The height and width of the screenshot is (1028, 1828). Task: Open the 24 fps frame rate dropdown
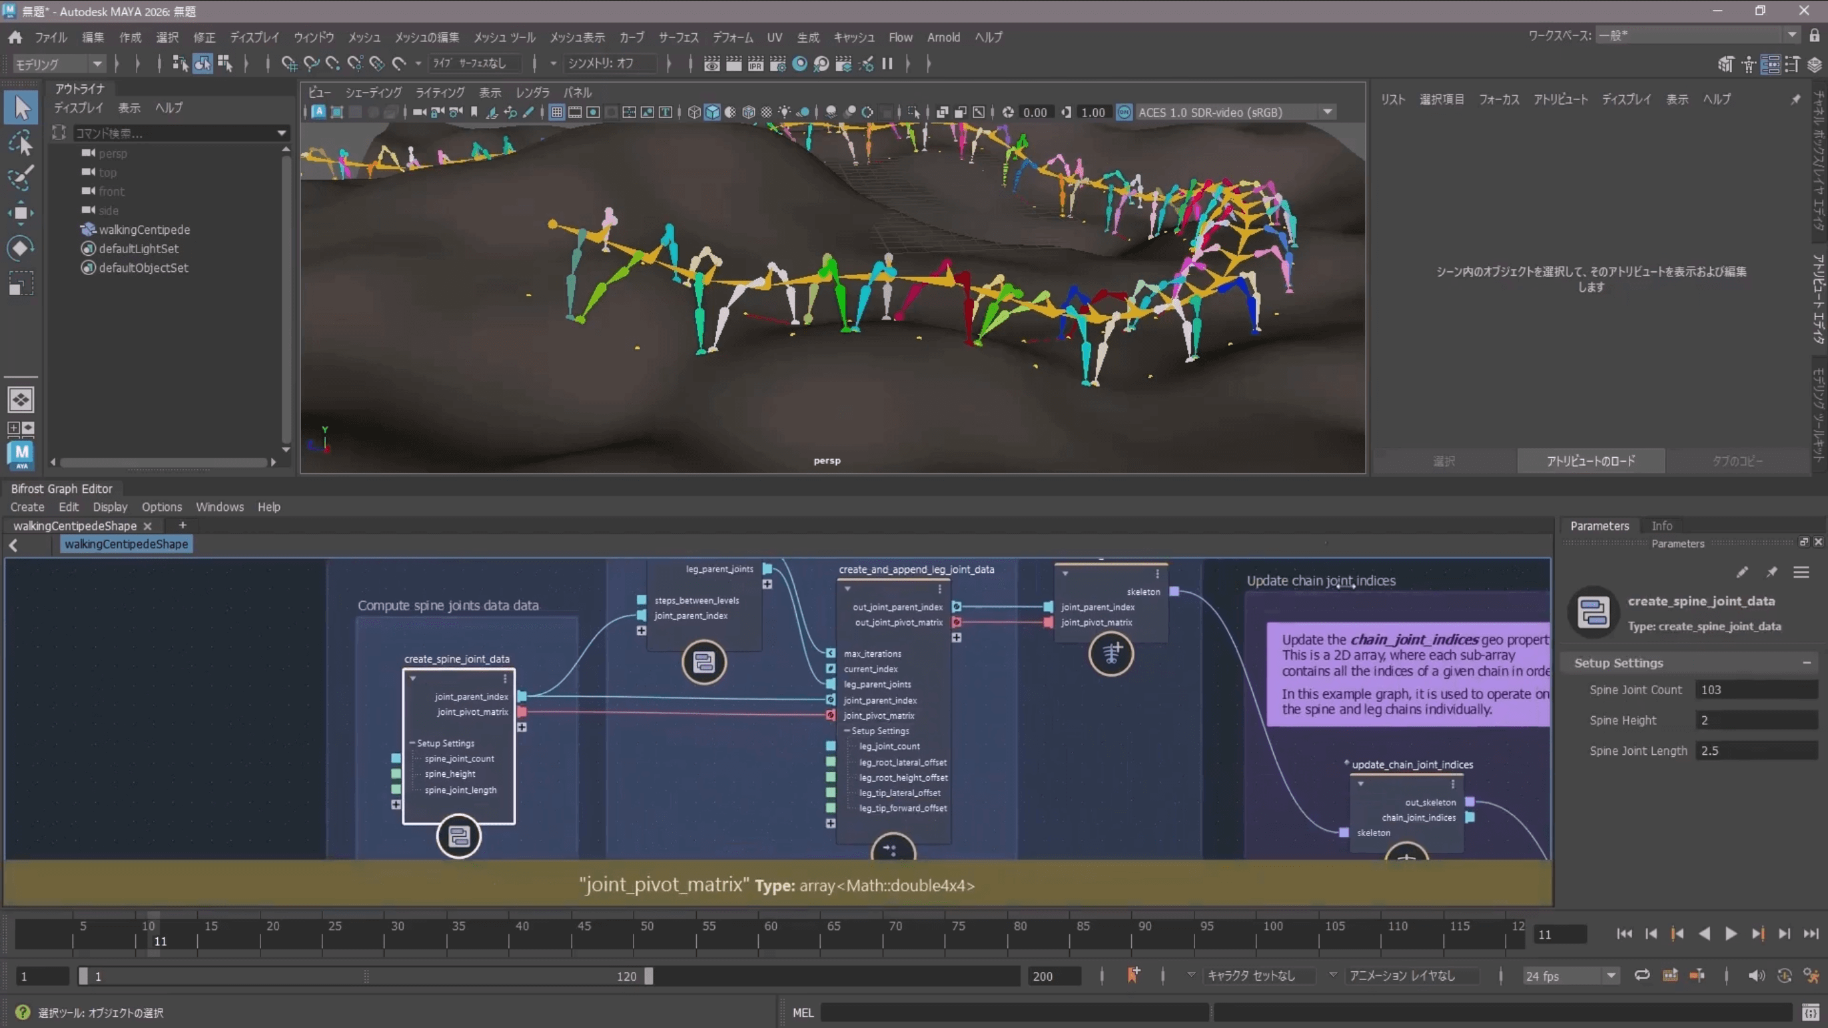pyautogui.click(x=1571, y=976)
